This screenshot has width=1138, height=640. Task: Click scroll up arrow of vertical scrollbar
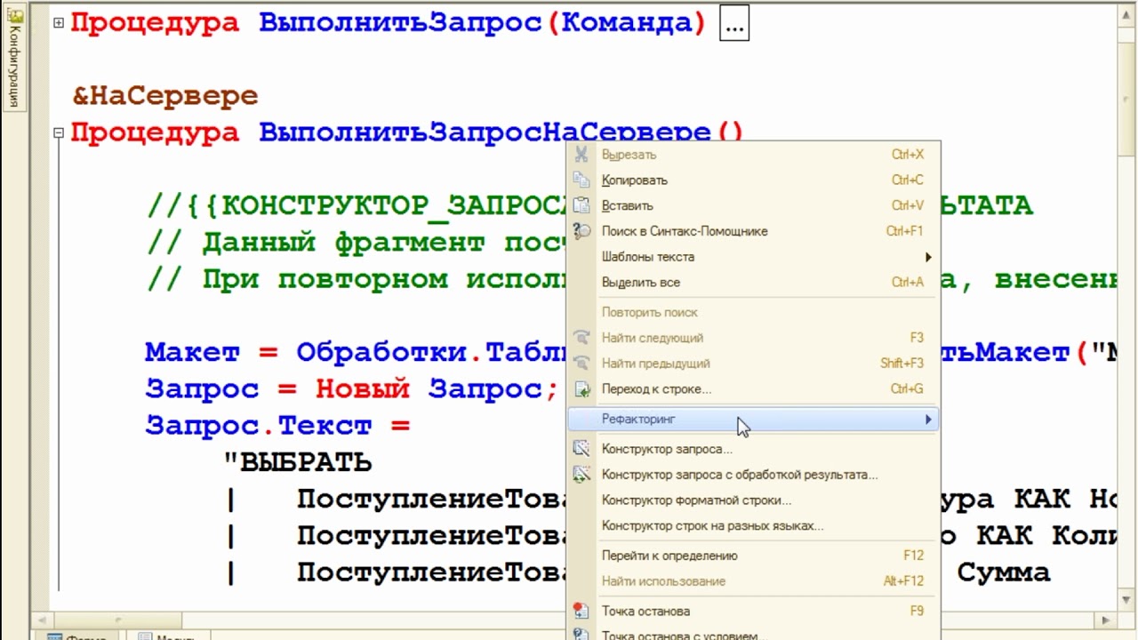[x=1127, y=12]
